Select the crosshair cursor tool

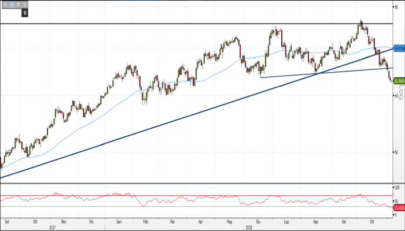pyautogui.click(x=5, y=4)
